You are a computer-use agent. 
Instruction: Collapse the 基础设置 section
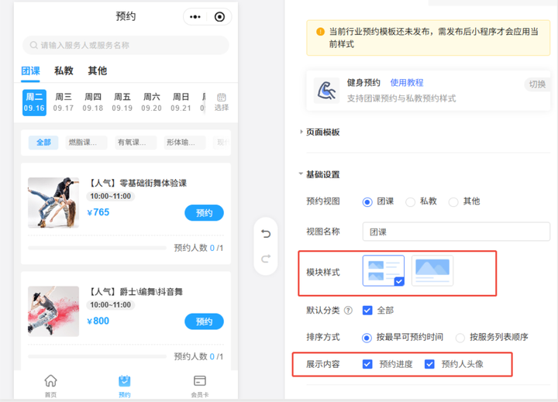pyautogui.click(x=301, y=174)
